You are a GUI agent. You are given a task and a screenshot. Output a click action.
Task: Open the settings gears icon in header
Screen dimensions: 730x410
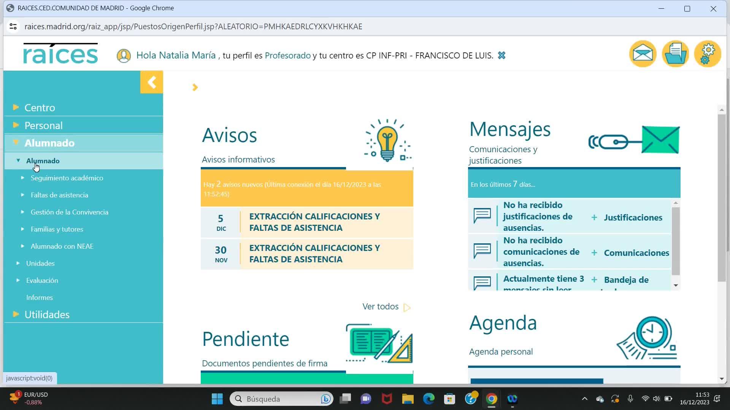tap(707, 54)
